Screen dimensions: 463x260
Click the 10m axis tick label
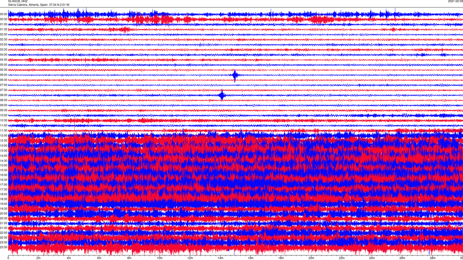[160, 258]
